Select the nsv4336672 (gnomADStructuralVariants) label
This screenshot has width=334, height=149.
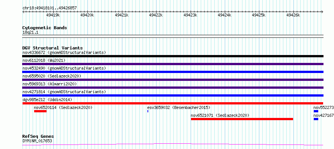coord(64,52)
